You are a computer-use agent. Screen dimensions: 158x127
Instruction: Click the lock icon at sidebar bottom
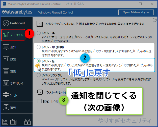(x=28, y=122)
